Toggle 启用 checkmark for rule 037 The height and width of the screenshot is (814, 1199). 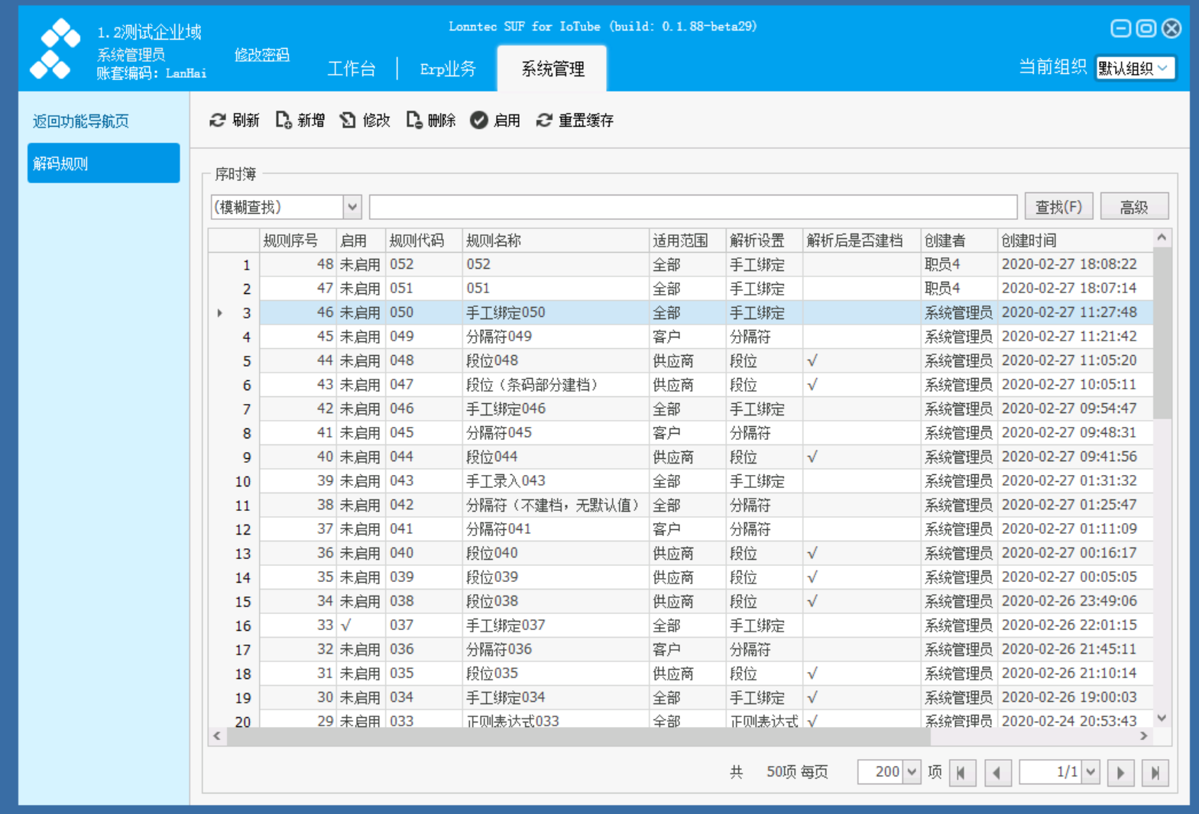[346, 625]
